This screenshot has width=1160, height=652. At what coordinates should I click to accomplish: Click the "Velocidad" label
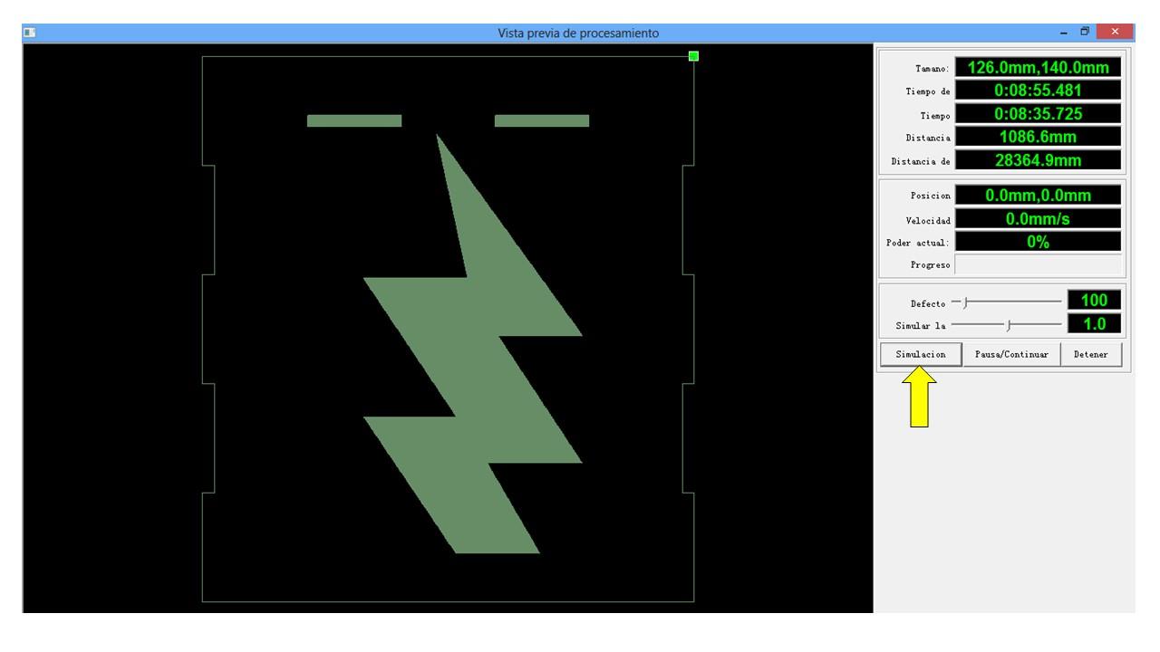(x=928, y=219)
